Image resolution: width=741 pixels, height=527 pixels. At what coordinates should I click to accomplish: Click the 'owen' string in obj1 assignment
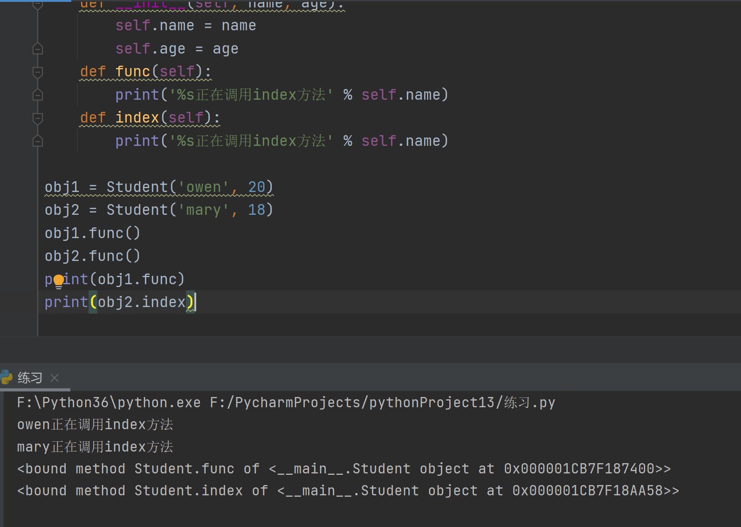204,187
